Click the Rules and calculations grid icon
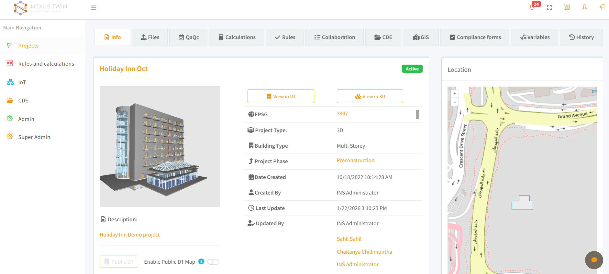Viewport: 609px width, 274px height. click(x=10, y=63)
